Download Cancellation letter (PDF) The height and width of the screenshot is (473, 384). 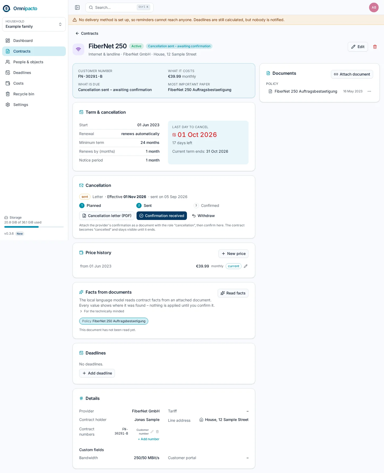107,216
